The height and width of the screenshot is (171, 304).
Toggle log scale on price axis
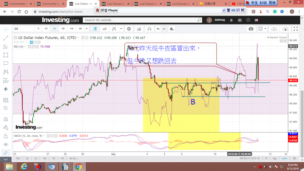pos(275,158)
